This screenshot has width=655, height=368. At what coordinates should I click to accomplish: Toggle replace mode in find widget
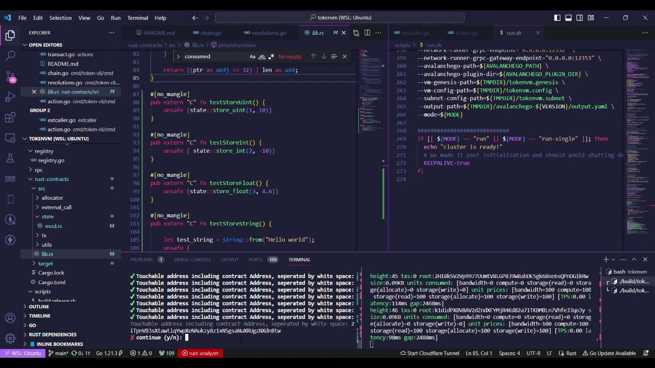coord(178,56)
